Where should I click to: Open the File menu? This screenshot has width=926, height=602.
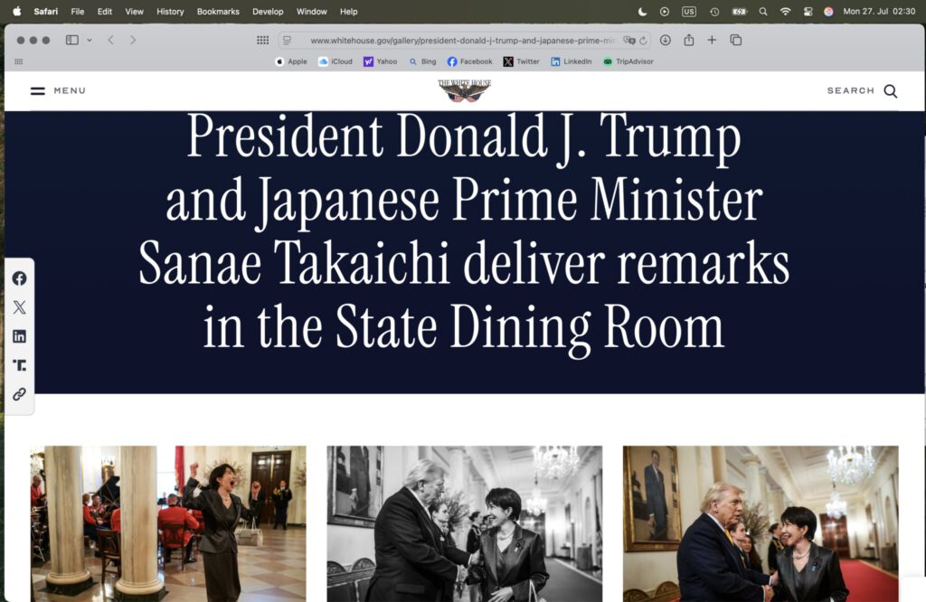pos(78,11)
